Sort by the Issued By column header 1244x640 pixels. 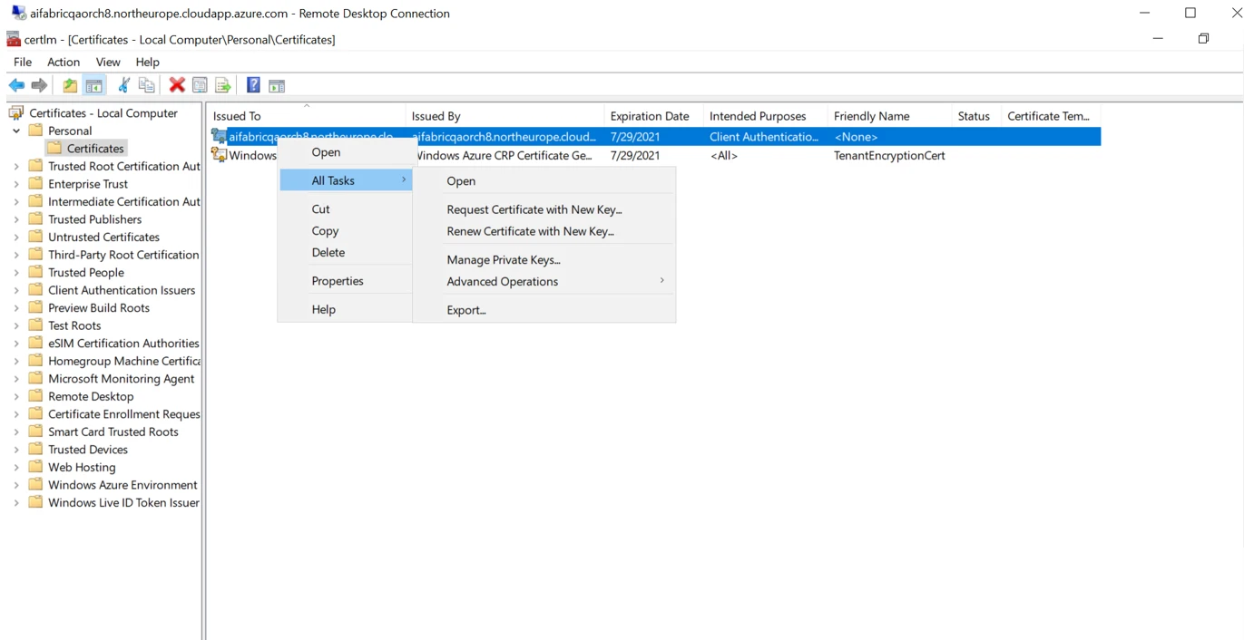pos(504,116)
